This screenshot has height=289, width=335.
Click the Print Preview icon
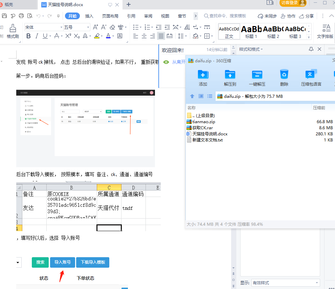click(x=30, y=16)
